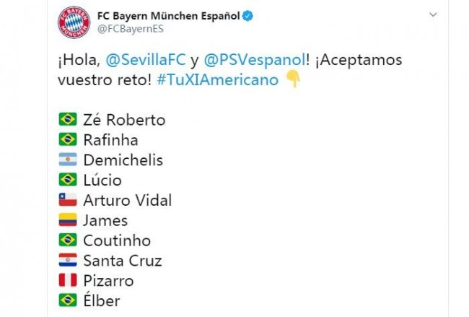Click the Argentina flag beside Demichelis

coord(68,160)
